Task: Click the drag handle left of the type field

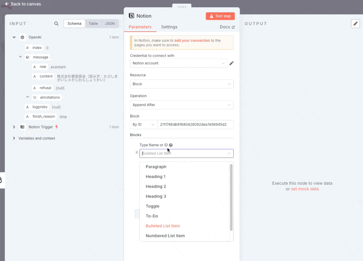Action: 137,153
